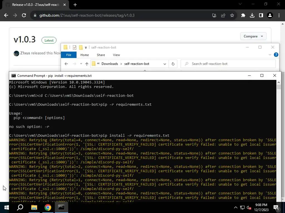Open Chrome profile avatar
Image resolution: width=285 pixels, height=213 pixels.
pyautogui.click(x=270, y=16)
